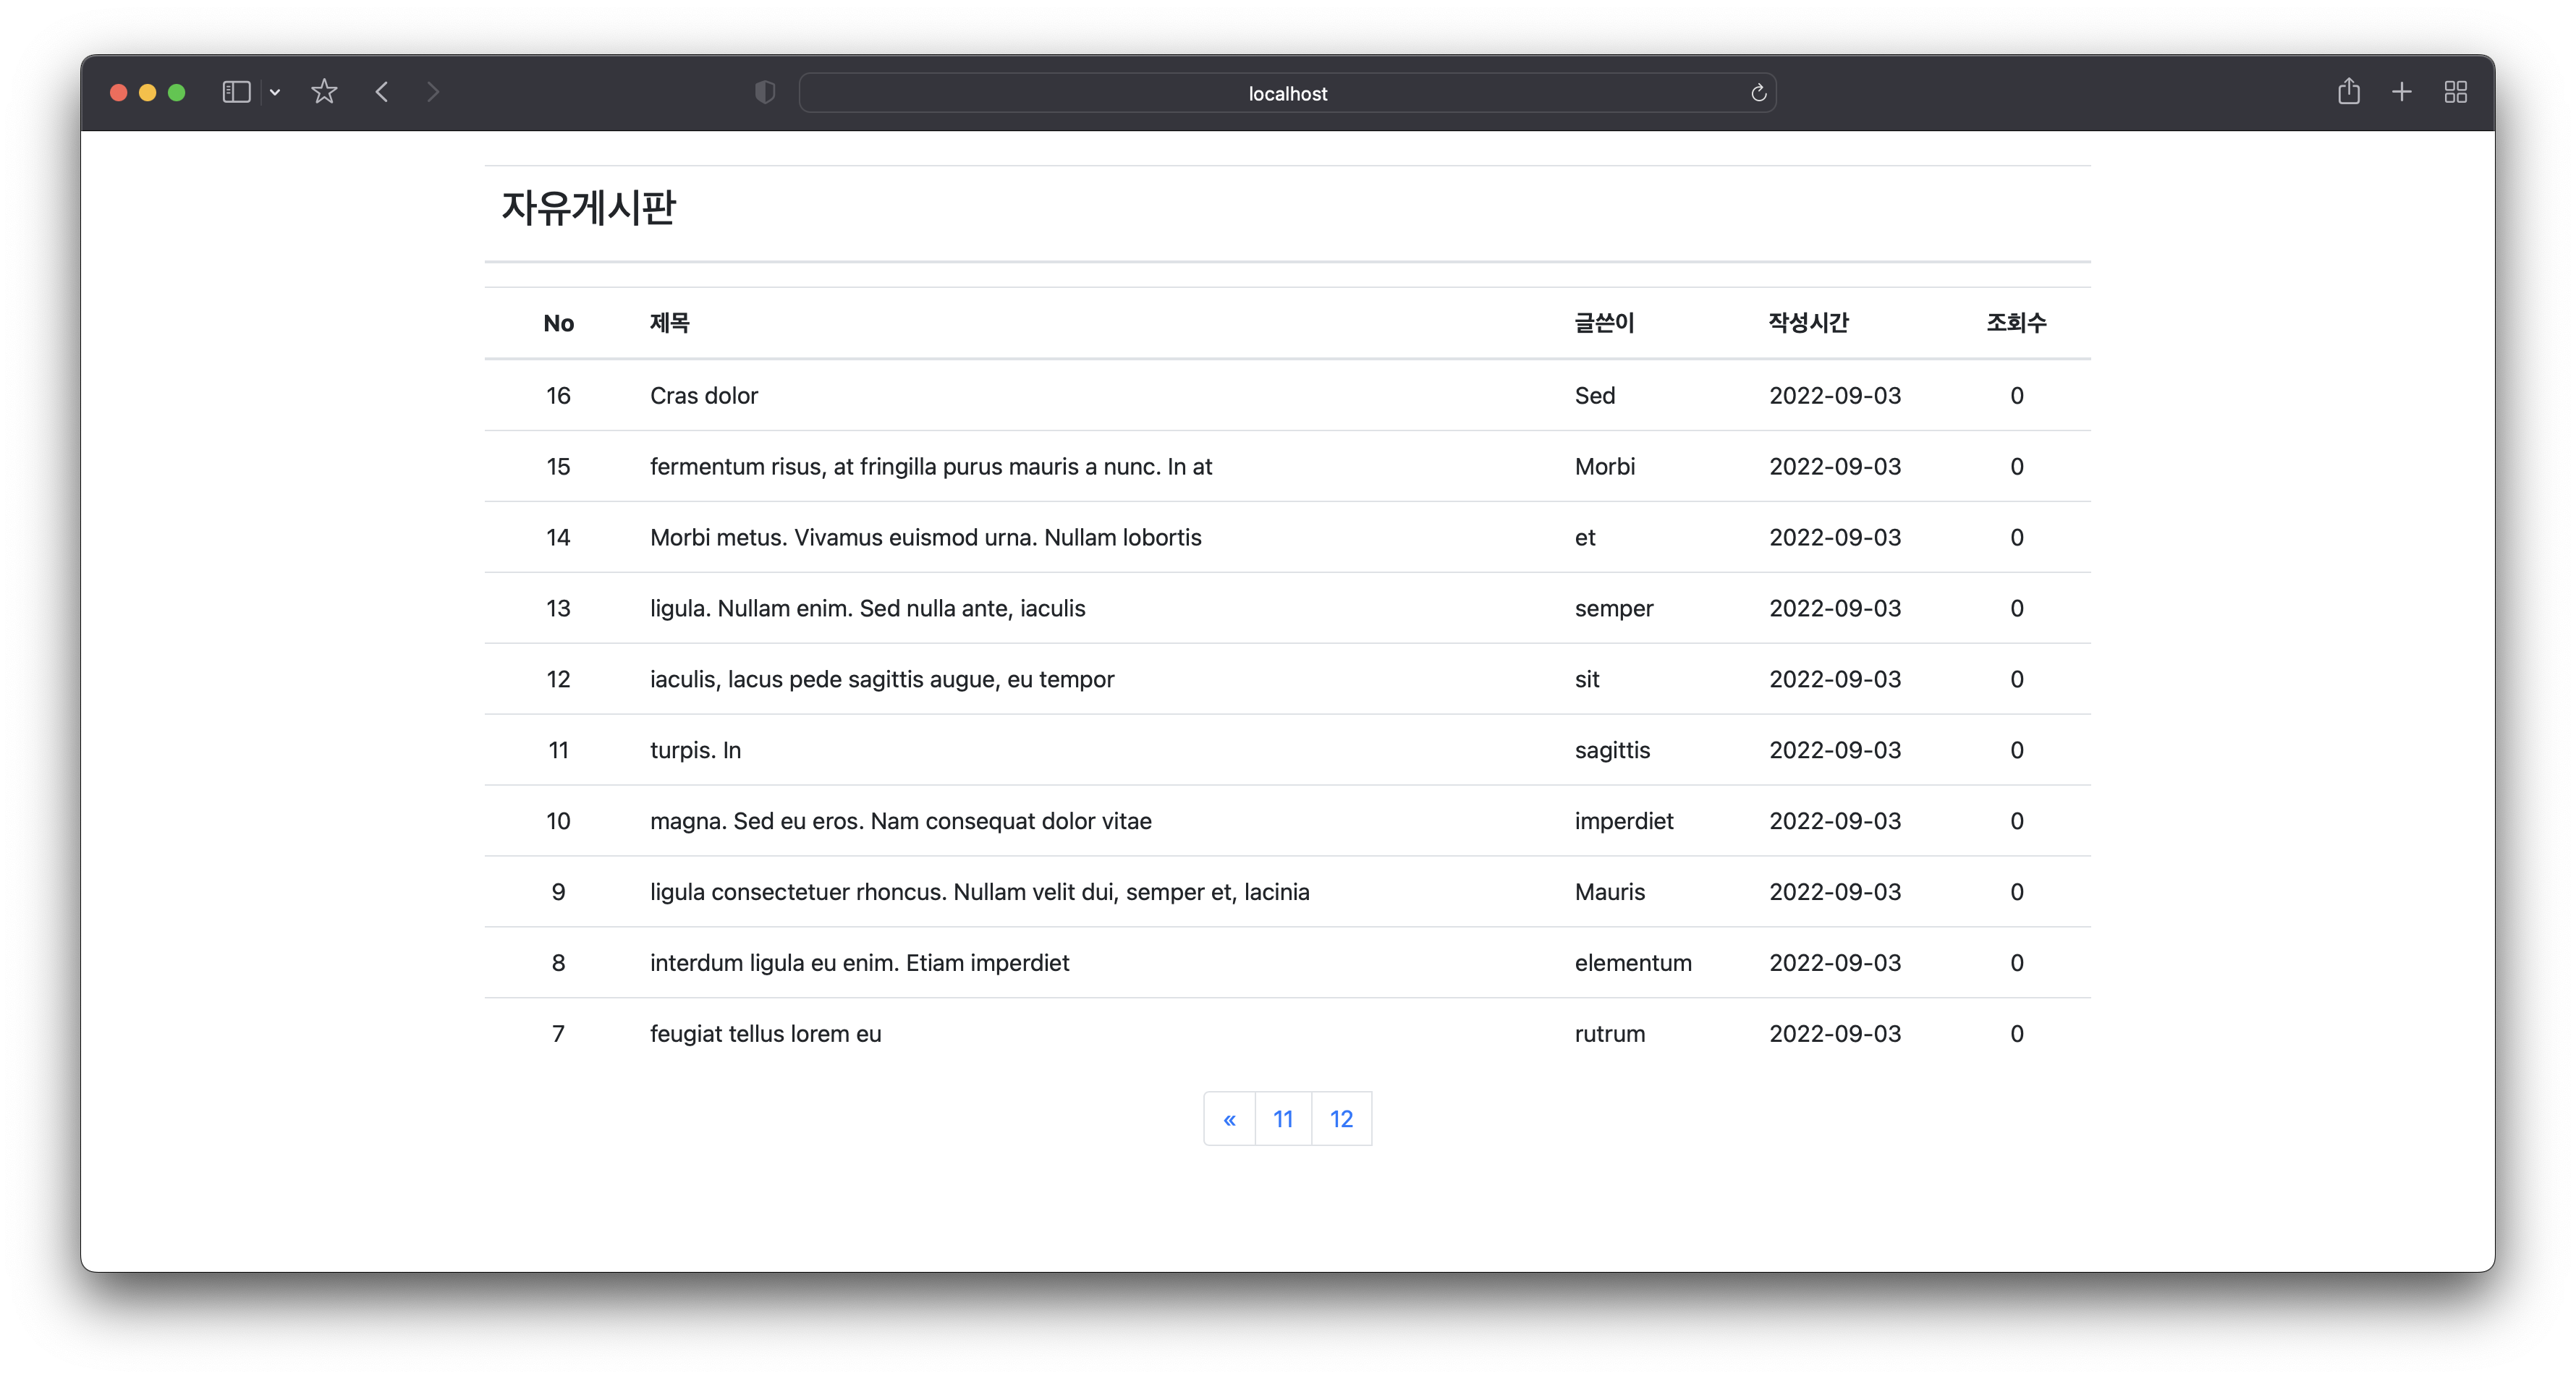
Task: Click the 조회수 column header
Action: click(2016, 323)
